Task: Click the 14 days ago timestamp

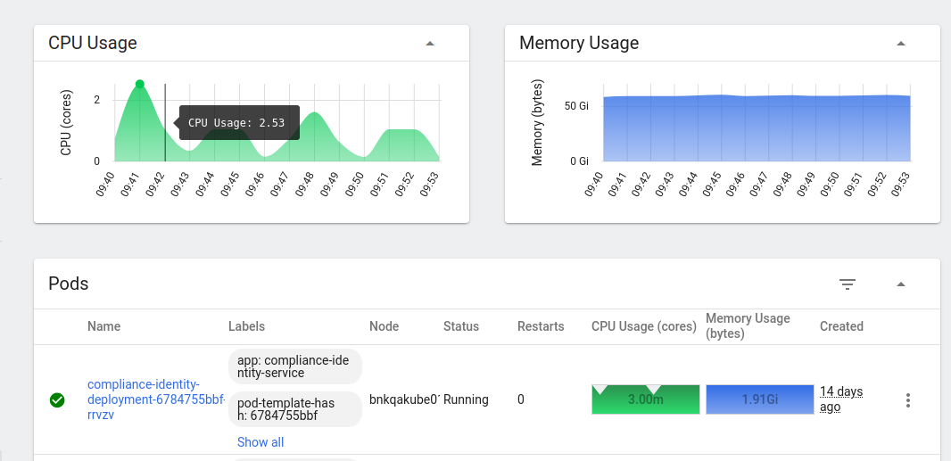Action: click(x=841, y=399)
